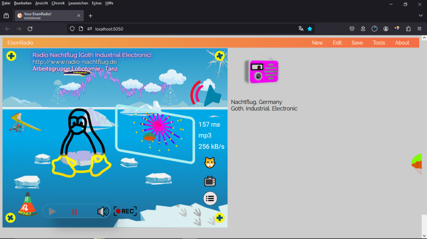This screenshot has height=239, width=427.
Task: Click the Lollipop zeppelin airship
Action: (x=77, y=73)
